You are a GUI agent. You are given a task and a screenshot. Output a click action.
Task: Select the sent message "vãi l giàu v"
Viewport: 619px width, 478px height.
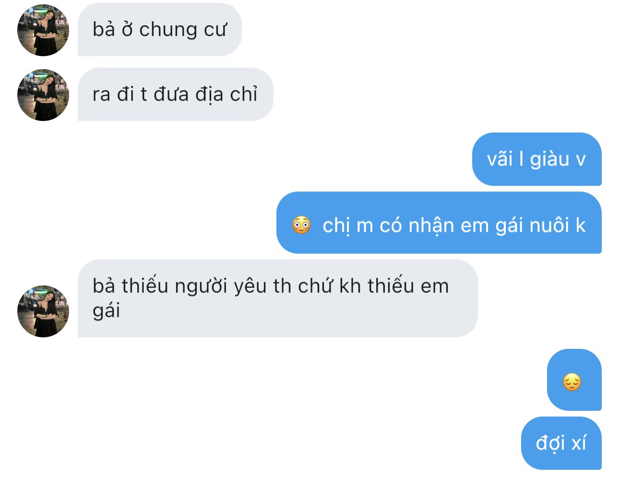tap(536, 159)
